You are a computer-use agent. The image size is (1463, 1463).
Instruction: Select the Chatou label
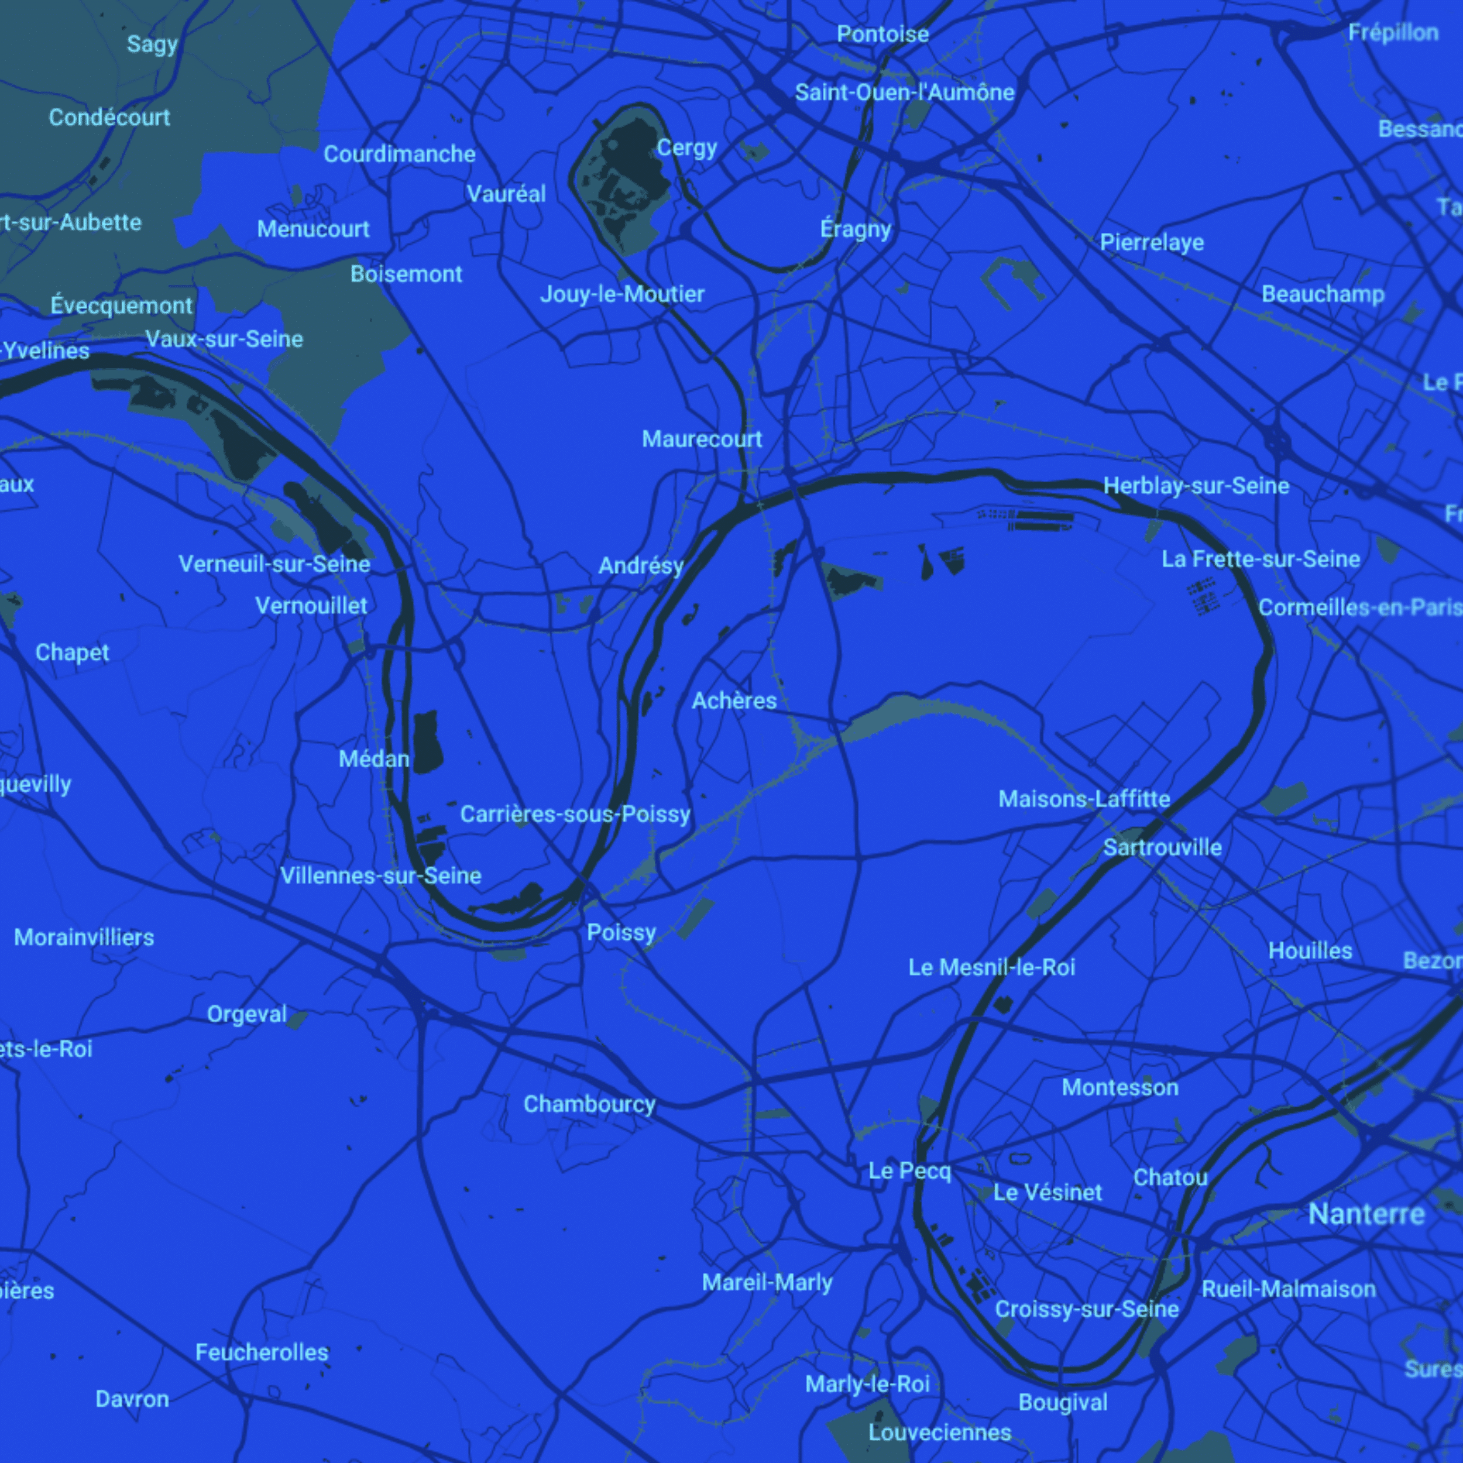pyautogui.click(x=1170, y=1177)
